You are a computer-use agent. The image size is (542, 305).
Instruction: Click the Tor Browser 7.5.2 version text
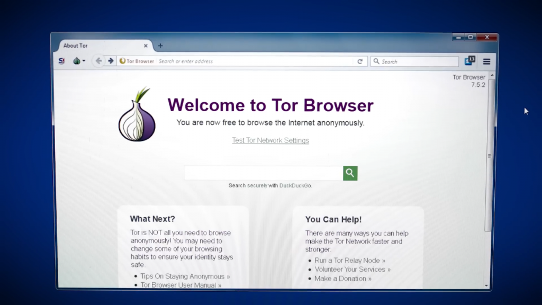coord(469,81)
